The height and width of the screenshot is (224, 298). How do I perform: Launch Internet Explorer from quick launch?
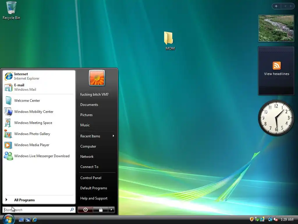click(x=35, y=220)
